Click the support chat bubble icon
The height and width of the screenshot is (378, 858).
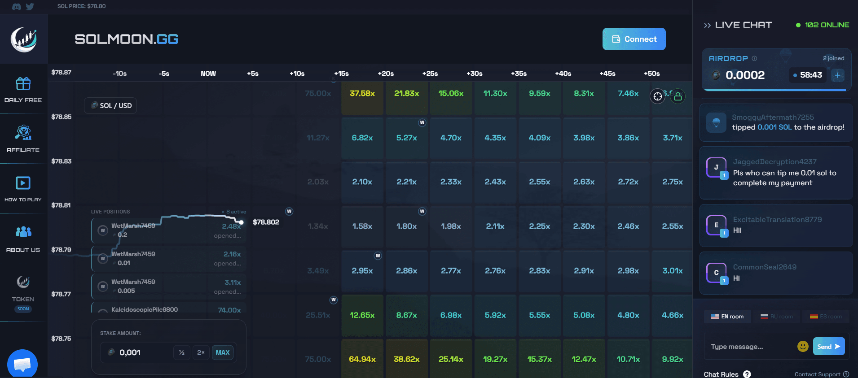pyautogui.click(x=22, y=364)
